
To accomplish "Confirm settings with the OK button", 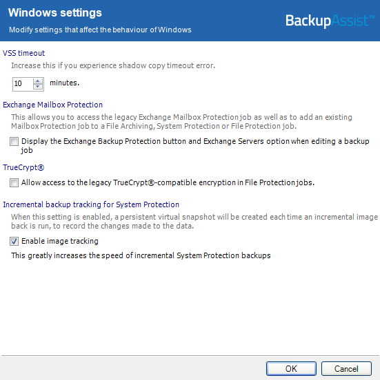I will pyautogui.click(x=291, y=368).
